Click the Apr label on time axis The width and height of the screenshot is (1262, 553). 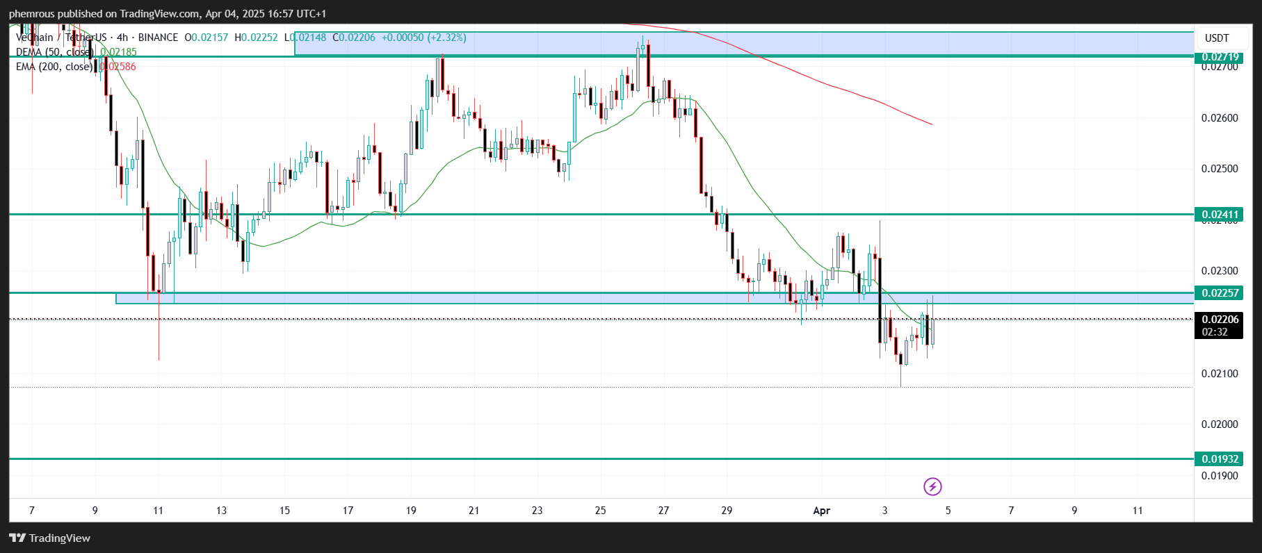(821, 511)
